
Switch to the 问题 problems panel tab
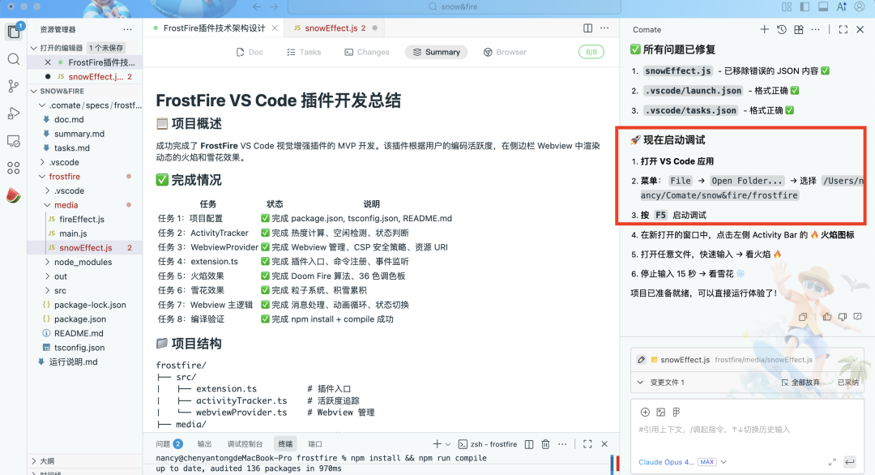pyautogui.click(x=169, y=444)
